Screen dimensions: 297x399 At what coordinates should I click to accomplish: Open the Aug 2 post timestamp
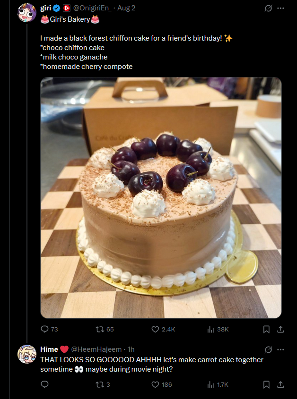126,8
